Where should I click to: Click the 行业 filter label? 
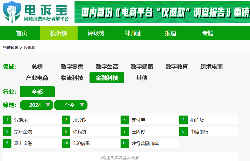[10, 92]
